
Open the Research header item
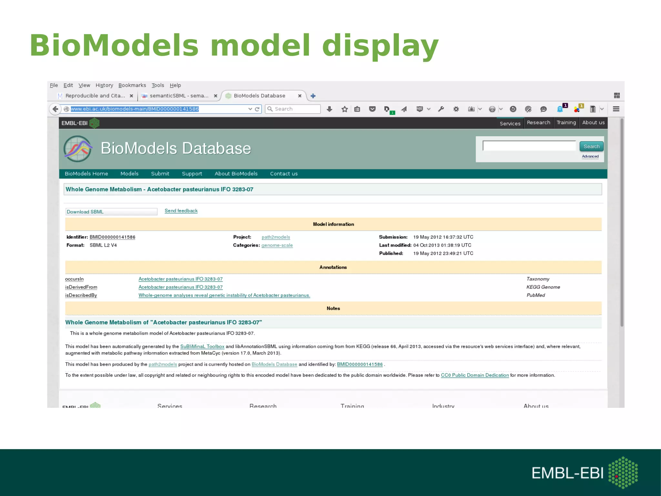[538, 123]
